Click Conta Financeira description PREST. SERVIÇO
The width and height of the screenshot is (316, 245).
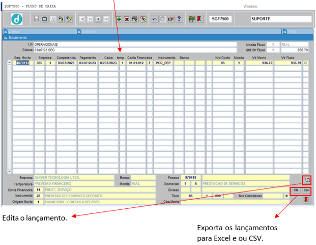pyautogui.click(x=100, y=190)
